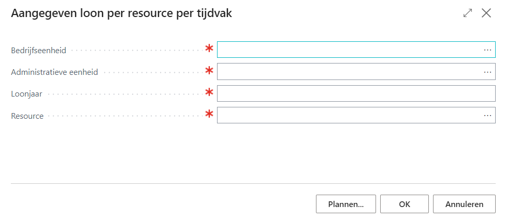Click the red asterisk beside Bedrijfseenheid
The image size is (505, 222).
tap(209, 49)
